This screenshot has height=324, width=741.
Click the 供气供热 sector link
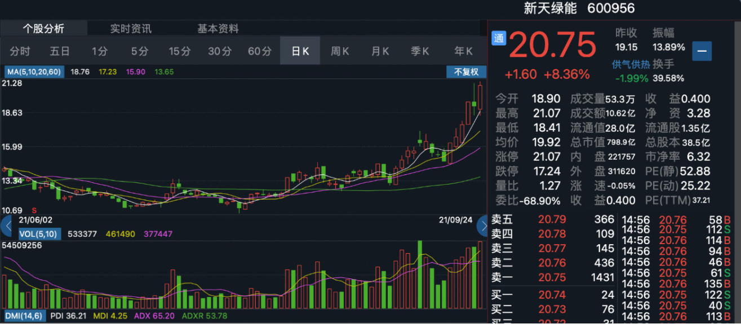click(x=630, y=64)
